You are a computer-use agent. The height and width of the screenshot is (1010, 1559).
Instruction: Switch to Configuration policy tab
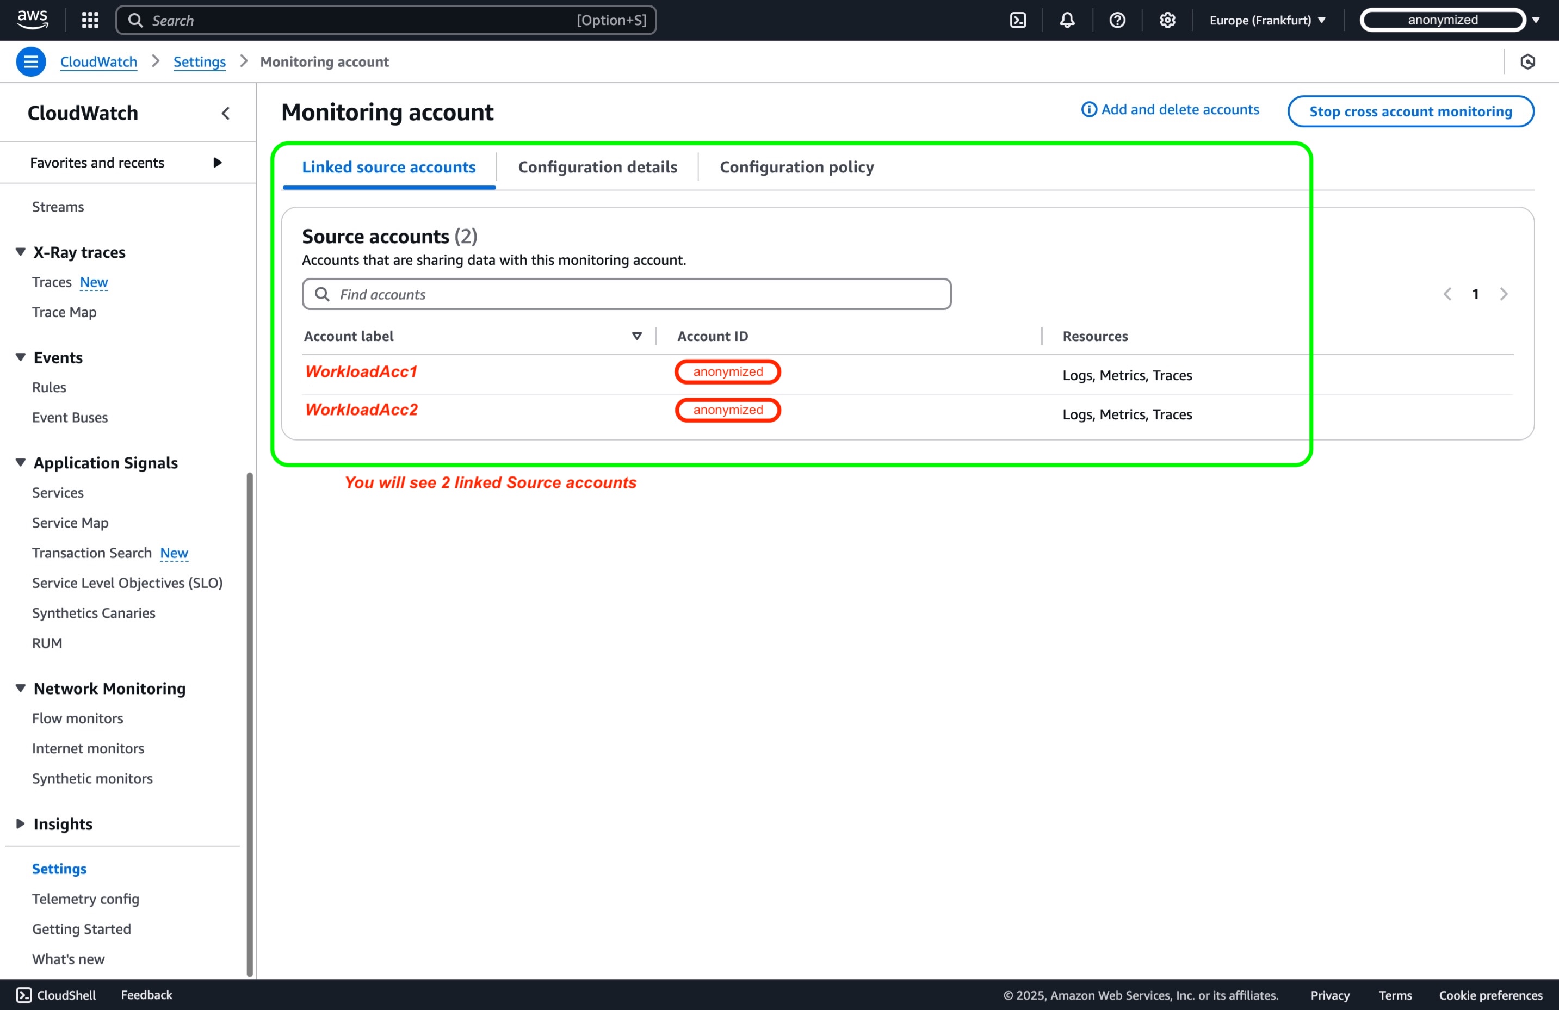click(796, 167)
